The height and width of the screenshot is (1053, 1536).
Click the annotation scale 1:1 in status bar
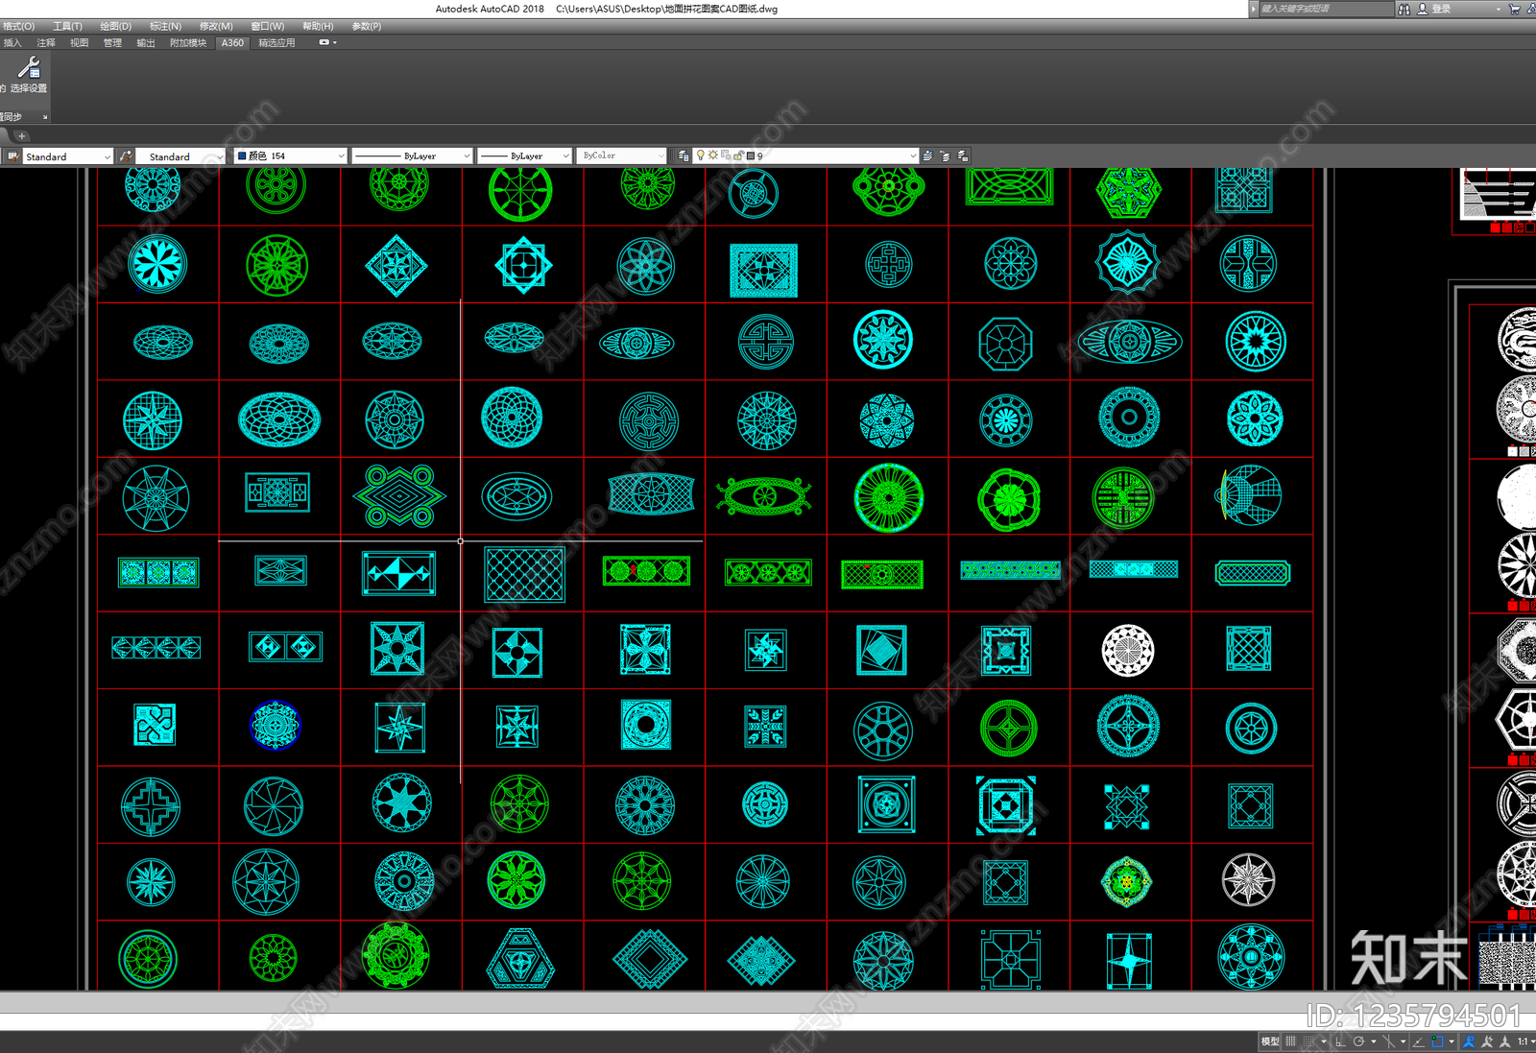tap(1523, 1041)
